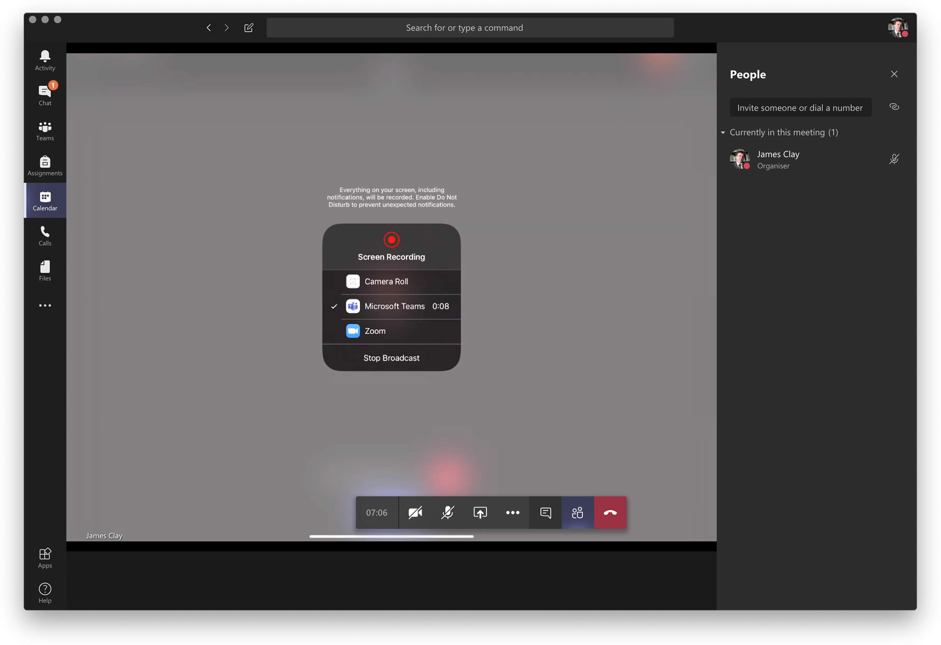The height and width of the screenshot is (645, 941).
Task: Open the Activity feed
Action: pos(45,60)
